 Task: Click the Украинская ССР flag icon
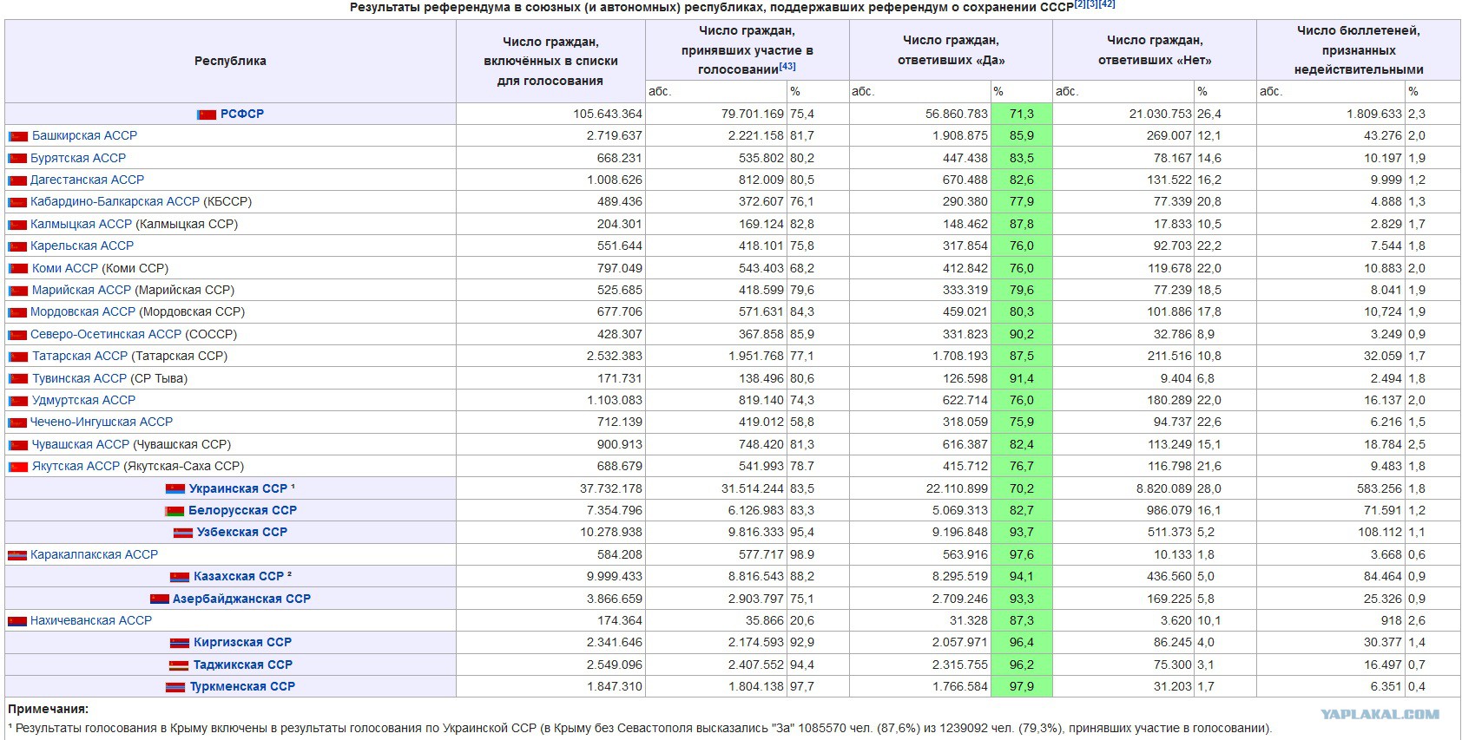pyautogui.click(x=175, y=489)
